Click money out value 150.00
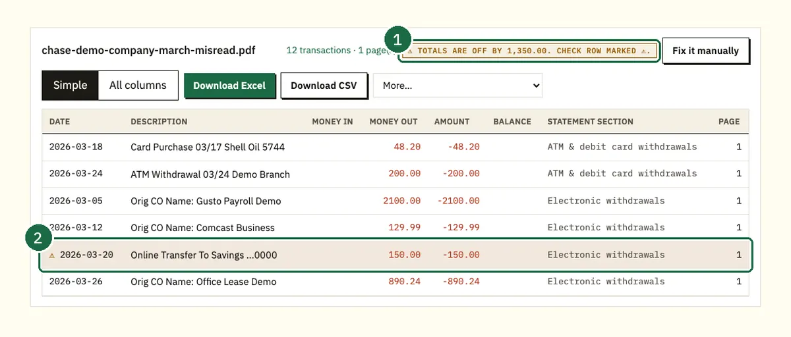The height and width of the screenshot is (337, 791). pyautogui.click(x=405, y=255)
